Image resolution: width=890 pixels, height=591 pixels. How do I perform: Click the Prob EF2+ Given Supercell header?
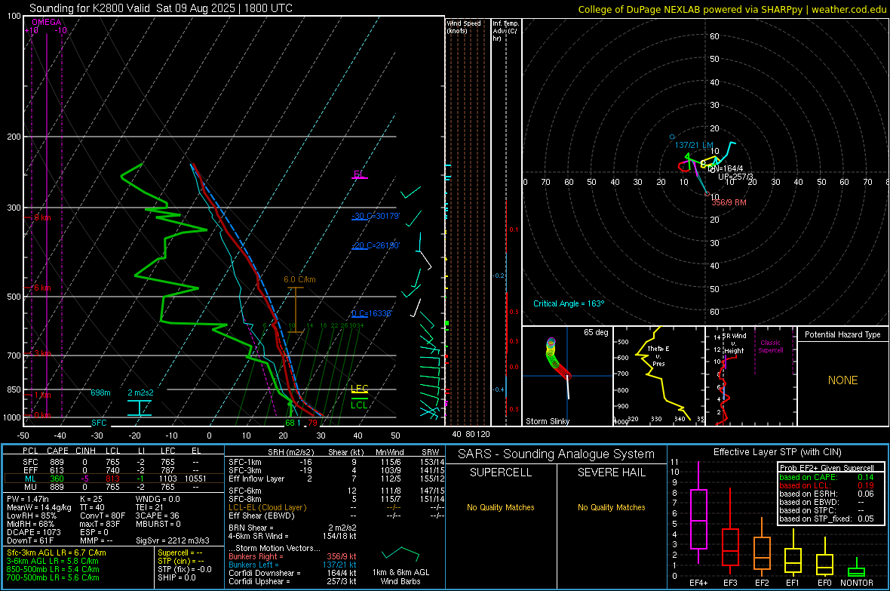[x=827, y=468]
